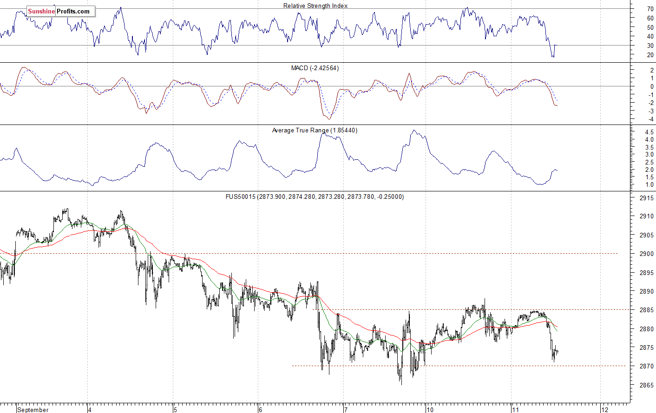
Task: Click the ATR axis value 2.0
Action: [649, 170]
